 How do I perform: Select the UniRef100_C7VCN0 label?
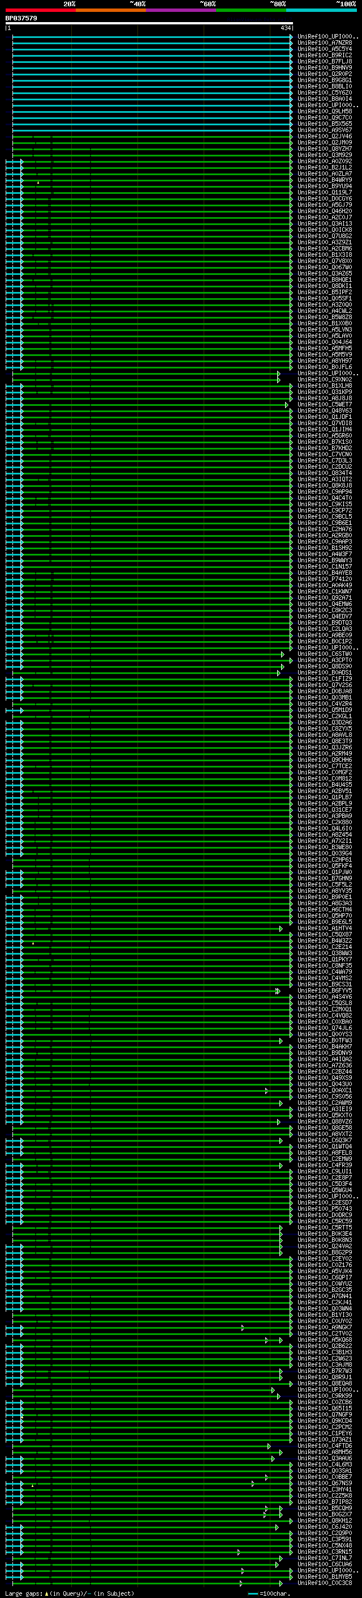325,455
